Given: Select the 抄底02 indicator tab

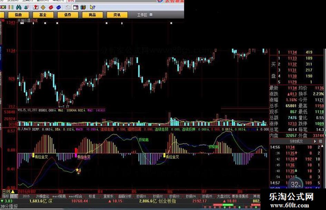Looking at the screenshot, I should click(x=158, y=196).
